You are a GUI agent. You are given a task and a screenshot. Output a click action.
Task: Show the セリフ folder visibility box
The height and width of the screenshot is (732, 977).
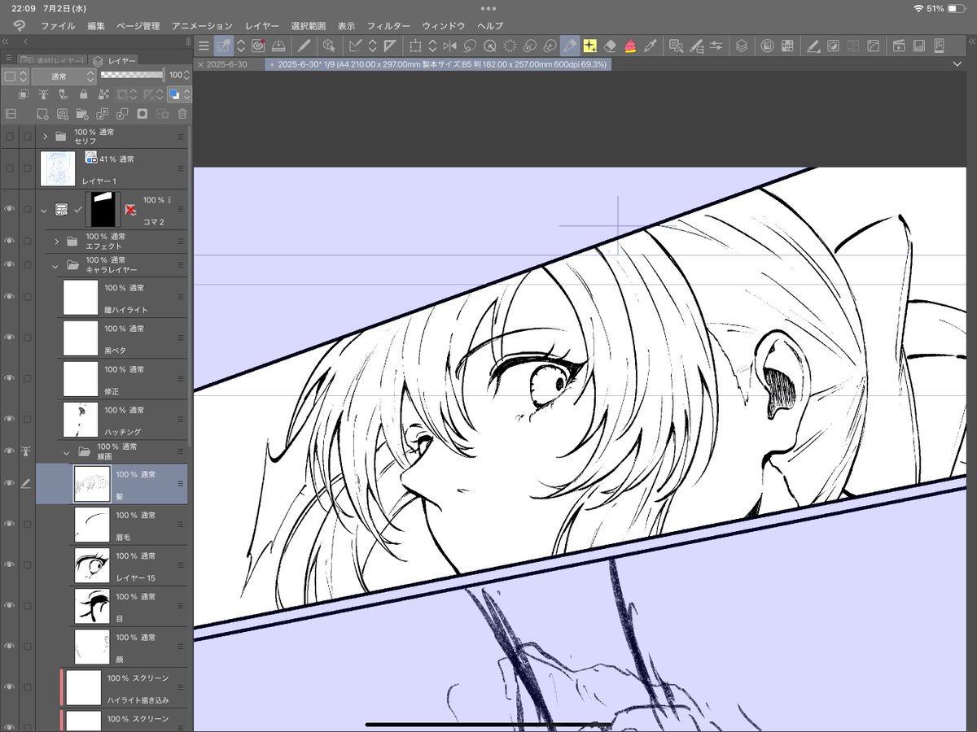(10, 137)
